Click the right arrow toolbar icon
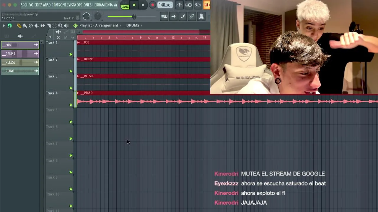The image size is (378, 212). click(173, 16)
